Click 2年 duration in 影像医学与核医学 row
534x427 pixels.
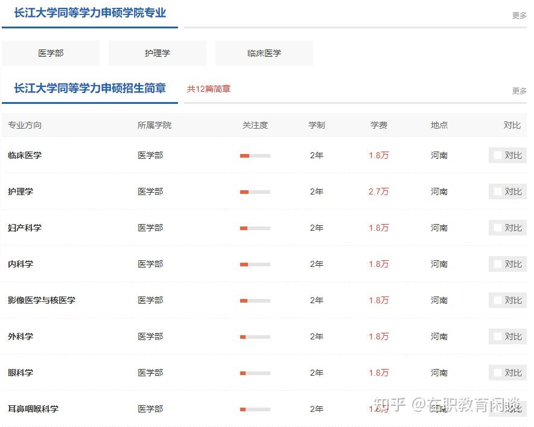(317, 300)
